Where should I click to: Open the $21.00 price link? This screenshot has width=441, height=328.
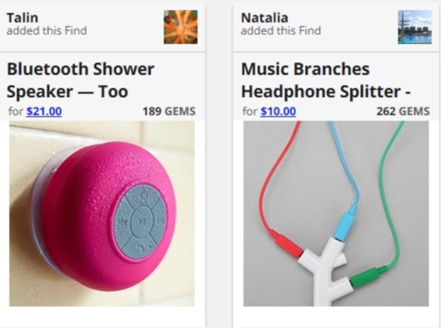(44, 111)
